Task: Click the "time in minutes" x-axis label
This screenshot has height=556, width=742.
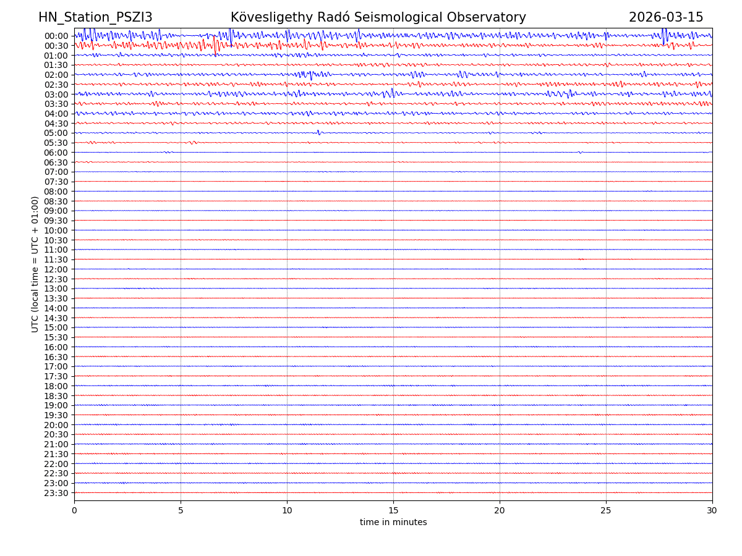Action: pos(393,523)
